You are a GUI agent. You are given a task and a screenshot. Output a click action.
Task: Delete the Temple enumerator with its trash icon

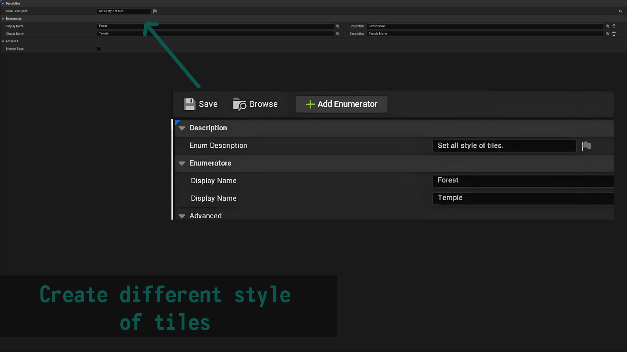[x=614, y=34]
